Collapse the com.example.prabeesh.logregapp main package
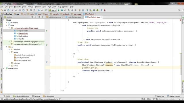The height and width of the screenshot is (103, 184). pos(9,28)
